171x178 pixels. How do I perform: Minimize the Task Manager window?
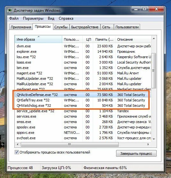[x=136, y=9]
